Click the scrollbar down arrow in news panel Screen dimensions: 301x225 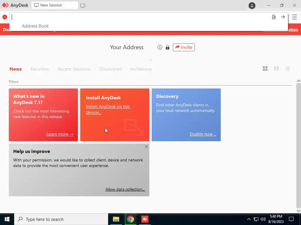[298, 211]
